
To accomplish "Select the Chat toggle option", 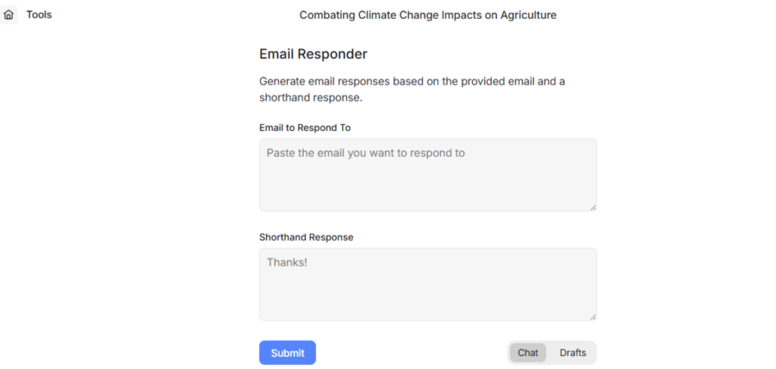I will click(x=528, y=352).
